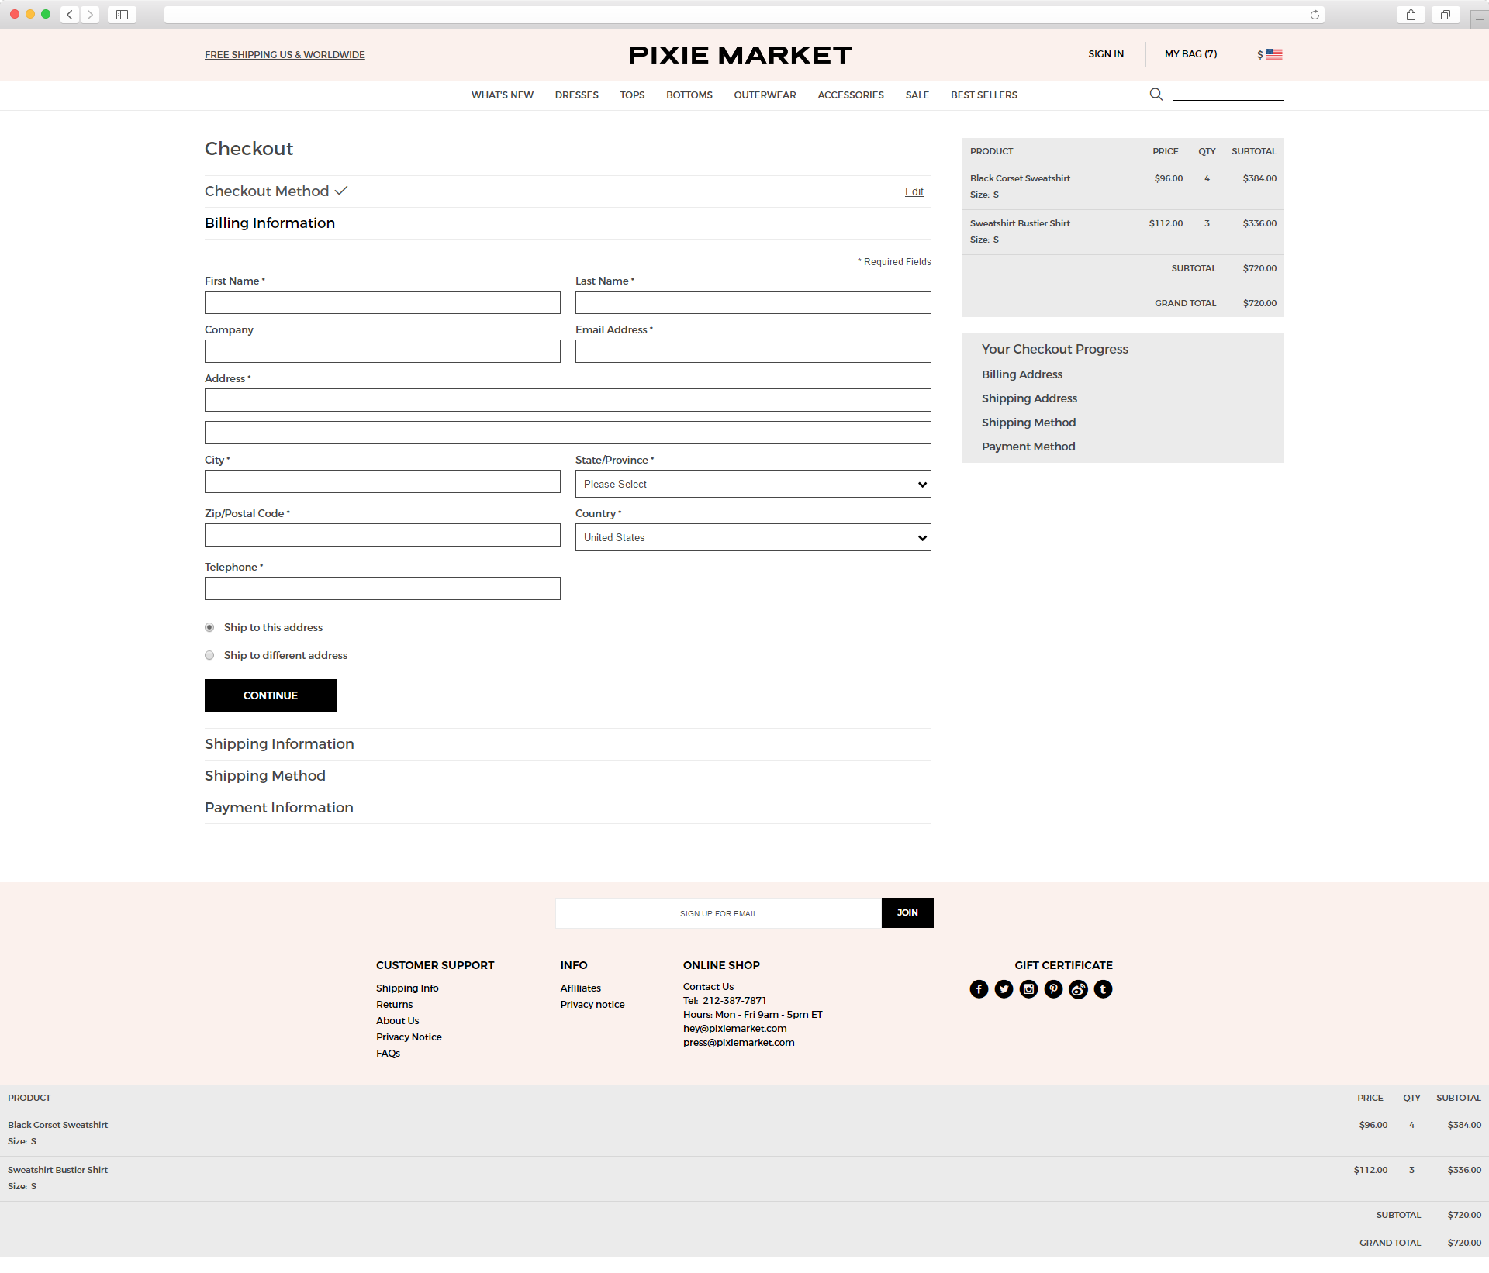Viewport: 1489px width, 1273px height.
Task: Focus the Last Name field
Action: tap(753, 302)
